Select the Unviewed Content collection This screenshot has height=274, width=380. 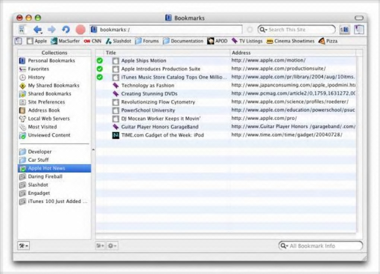pos(54,135)
